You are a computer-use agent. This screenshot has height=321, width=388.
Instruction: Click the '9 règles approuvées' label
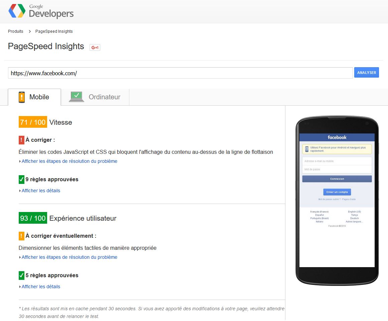click(x=52, y=180)
